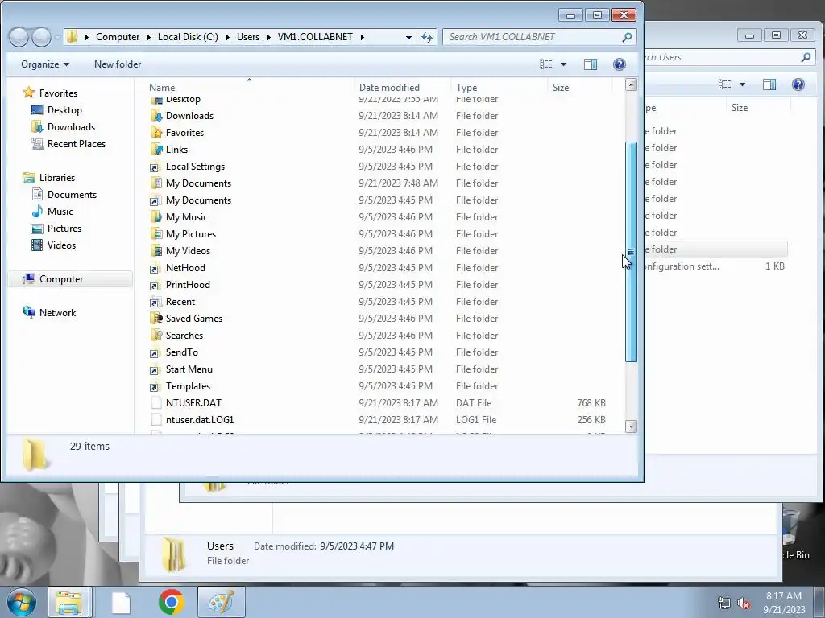Select the Local Settings shortcut icon

(155, 167)
